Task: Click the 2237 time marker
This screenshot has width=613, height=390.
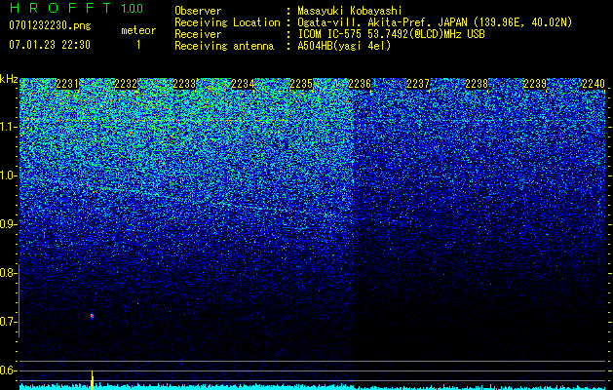Action: click(x=418, y=84)
